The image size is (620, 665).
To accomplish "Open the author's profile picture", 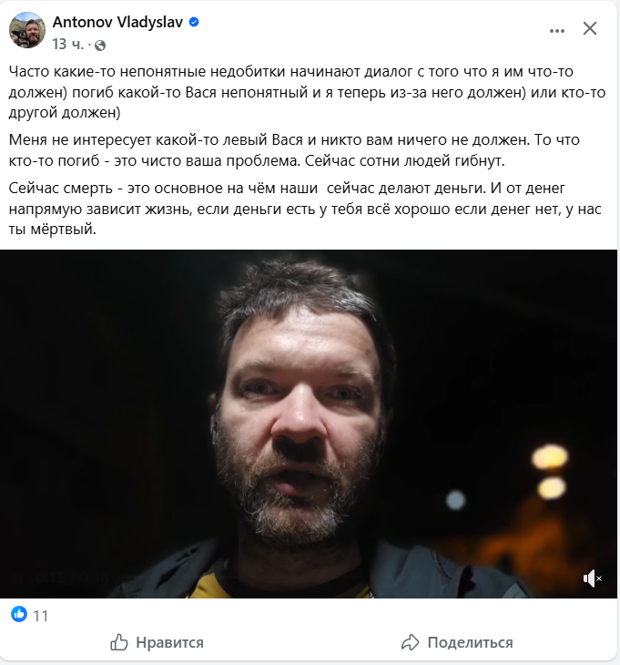I will (27, 30).
